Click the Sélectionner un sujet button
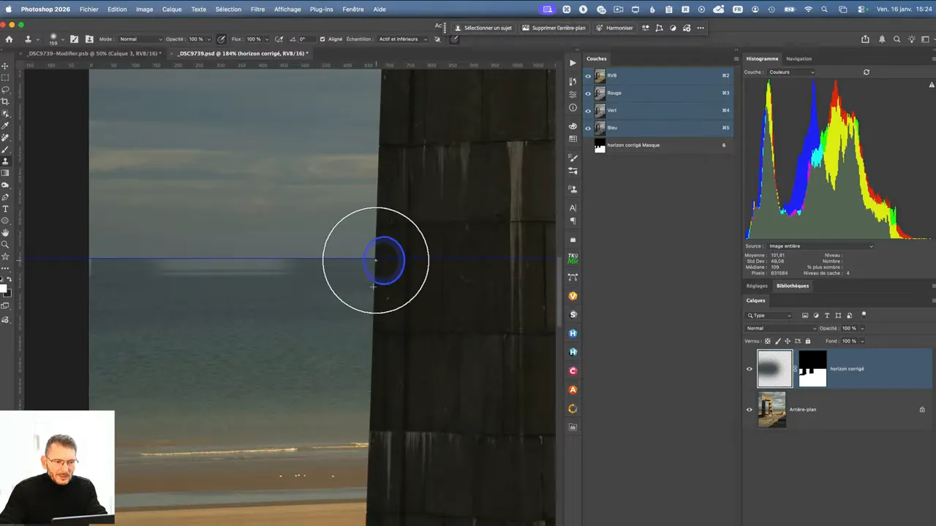936x526 pixels. click(x=483, y=28)
